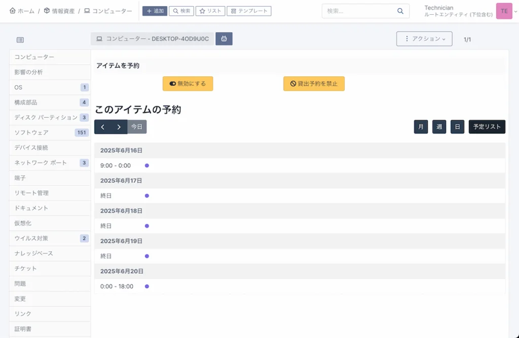This screenshot has height=338, width=519.
Task: Select the コンピューター sidebar tab
Action: pyautogui.click(x=50, y=57)
